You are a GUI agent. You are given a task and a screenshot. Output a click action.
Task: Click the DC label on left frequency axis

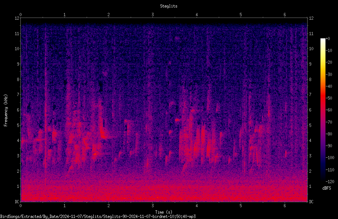click(x=17, y=202)
